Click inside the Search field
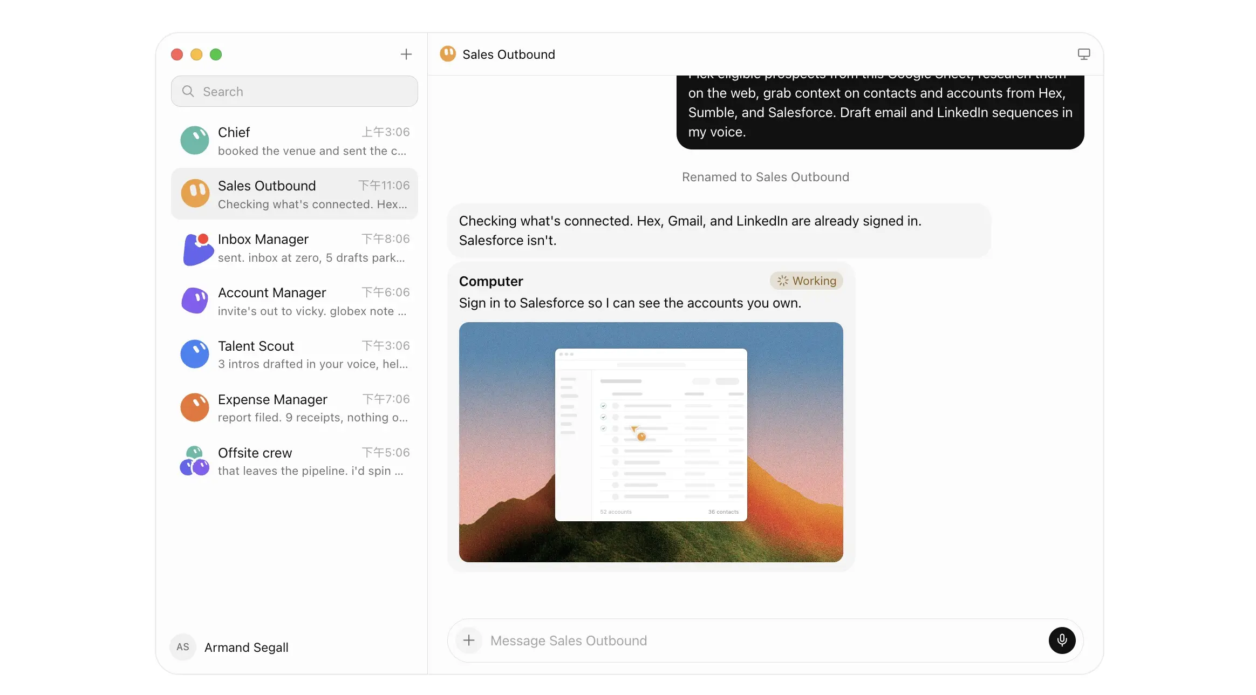 [x=294, y=91]
